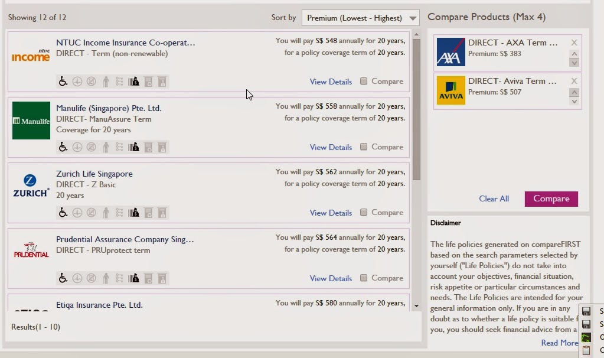Click the elderly person icon on NTUC Income row

[x=106, y=82]
